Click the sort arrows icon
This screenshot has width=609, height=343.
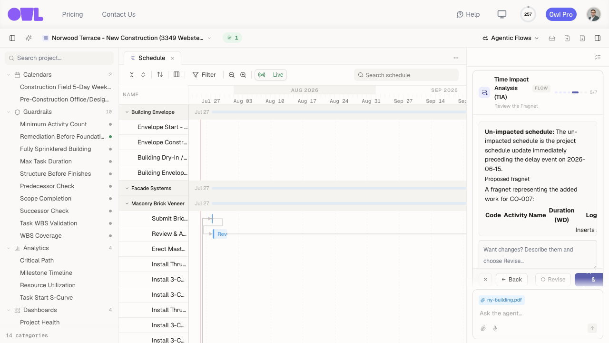160,75
